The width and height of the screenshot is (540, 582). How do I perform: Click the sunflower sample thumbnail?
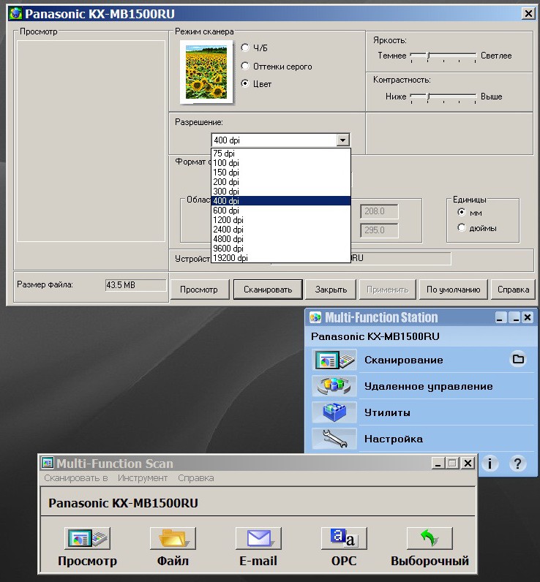click(x=206, y=72)
